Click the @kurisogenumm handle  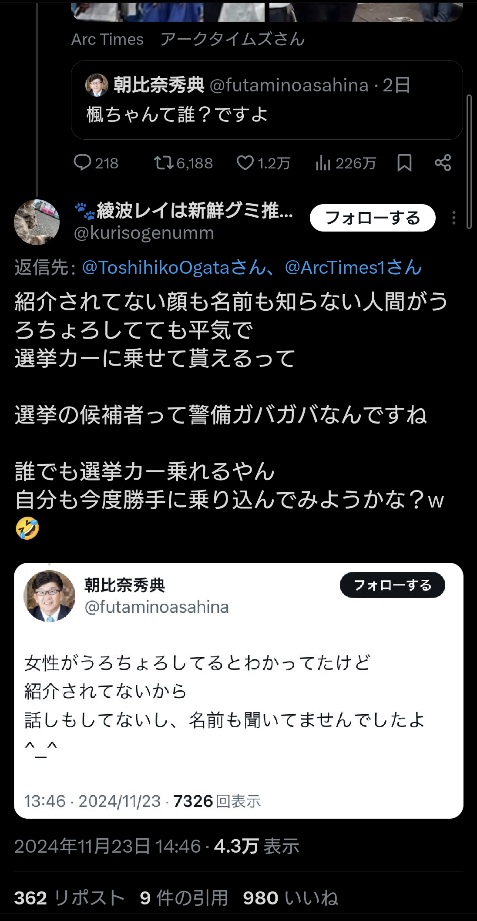click(144, 233)
